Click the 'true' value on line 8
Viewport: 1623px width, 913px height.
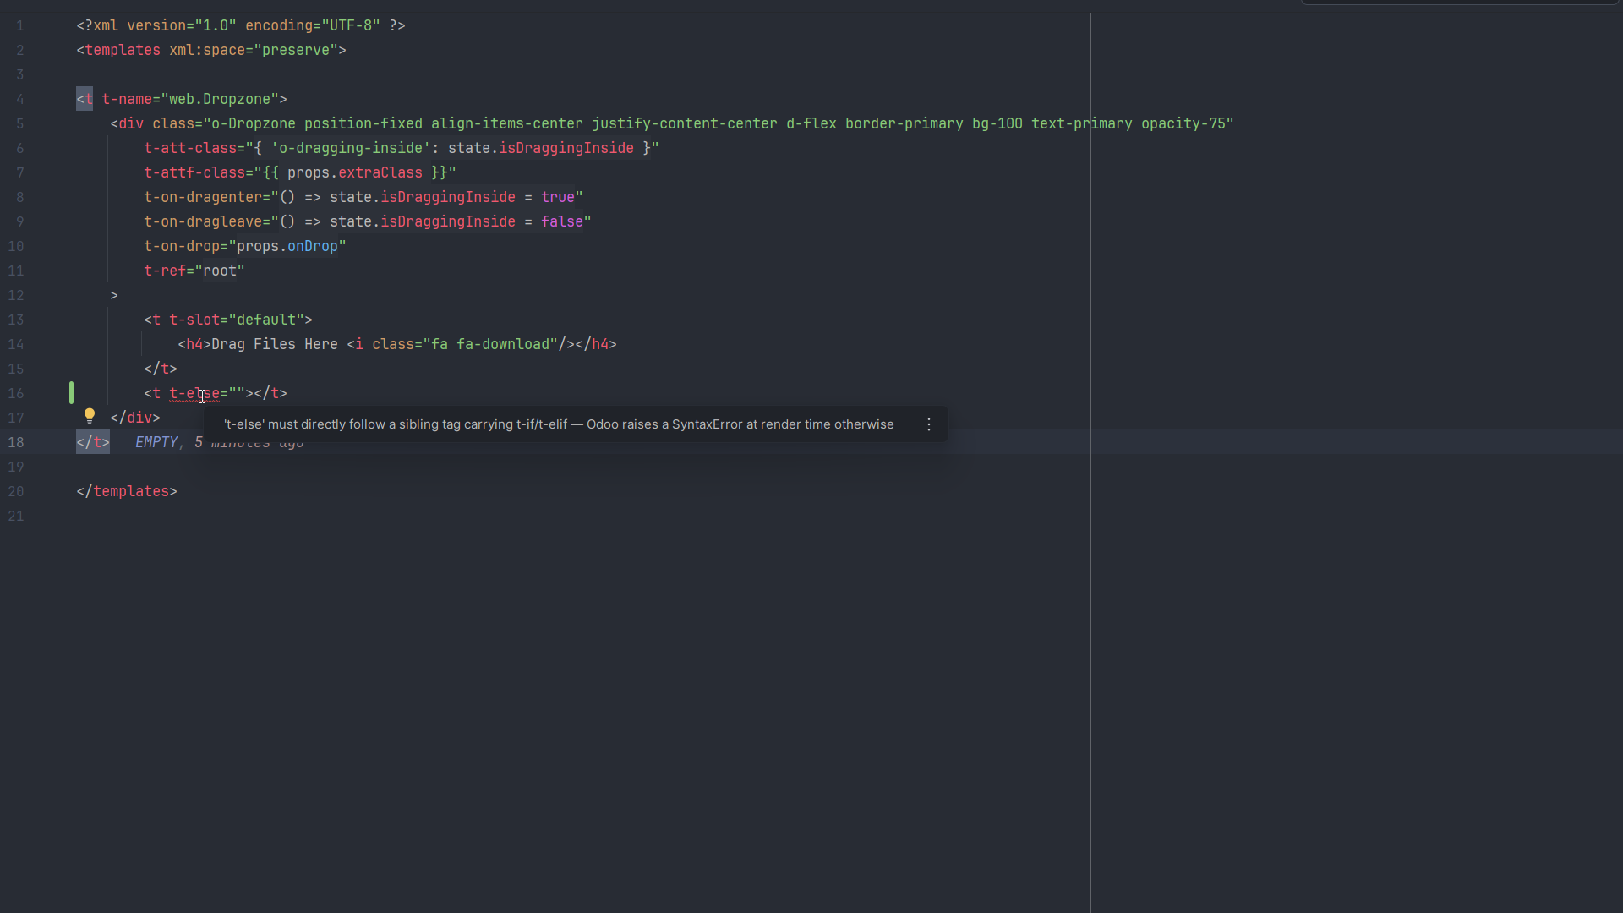pos(558,197)
